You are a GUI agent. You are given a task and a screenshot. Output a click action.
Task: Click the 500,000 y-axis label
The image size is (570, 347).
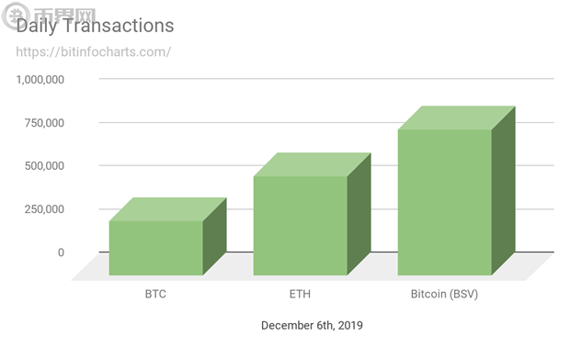(x=44, y=166)
